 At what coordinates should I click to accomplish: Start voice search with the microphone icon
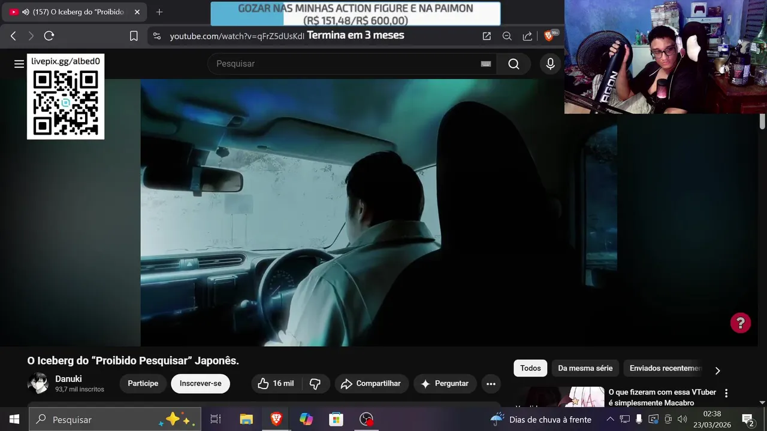(550, 64)
